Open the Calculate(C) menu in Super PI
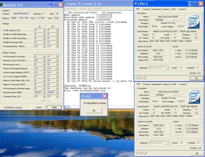205x157 pixels. 71,8
